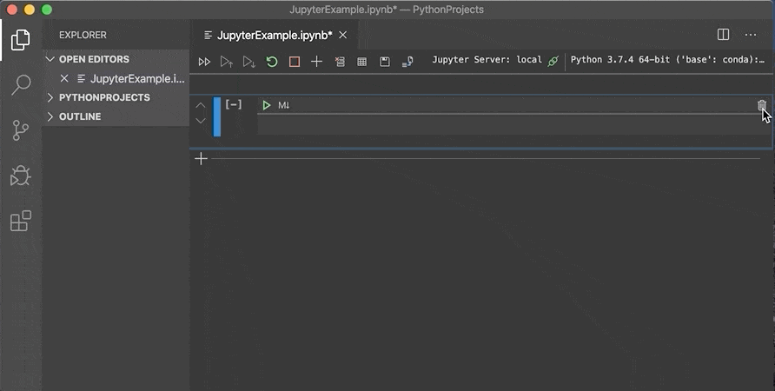Open the Debug view in activity bar
Viewport: 775px width, 391px height.
pos(20,176)
